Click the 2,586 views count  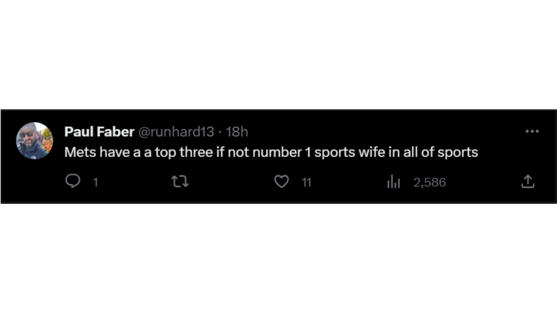[429, 183]
